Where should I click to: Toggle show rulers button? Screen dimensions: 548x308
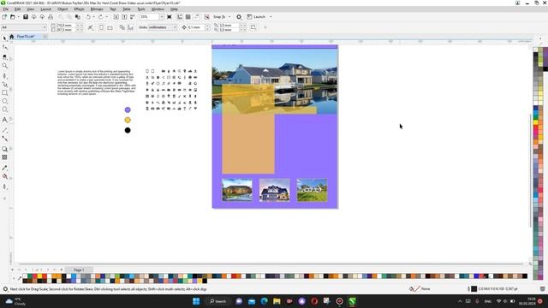pyautogui.click(x=180, y=17)
